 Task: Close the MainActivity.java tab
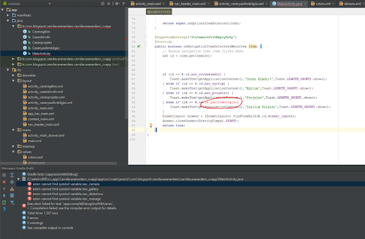305,4
